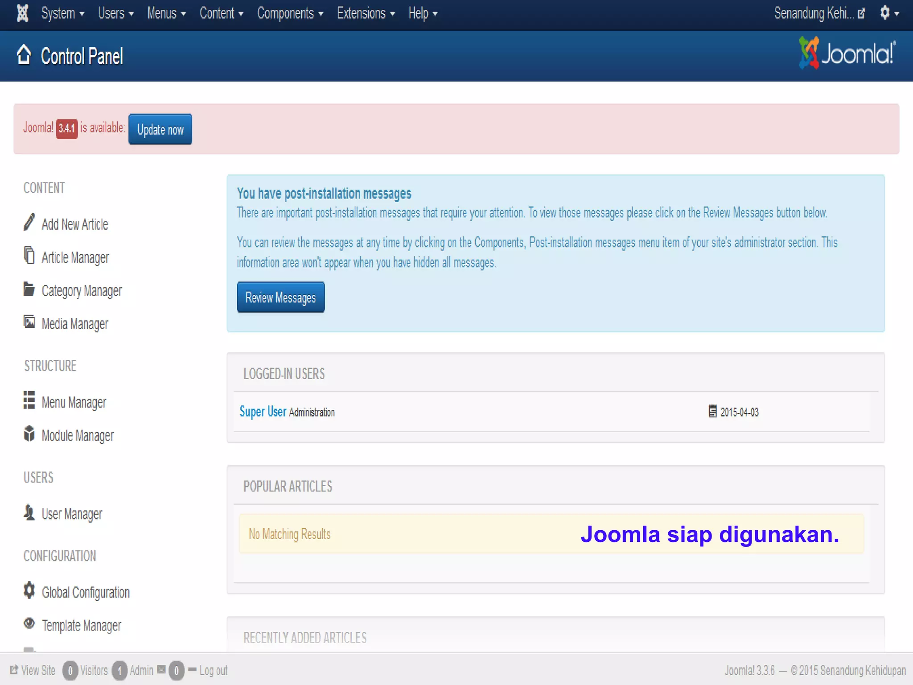913x685 pixels.
Task: Open the Super User profile link
Action: 263,411
